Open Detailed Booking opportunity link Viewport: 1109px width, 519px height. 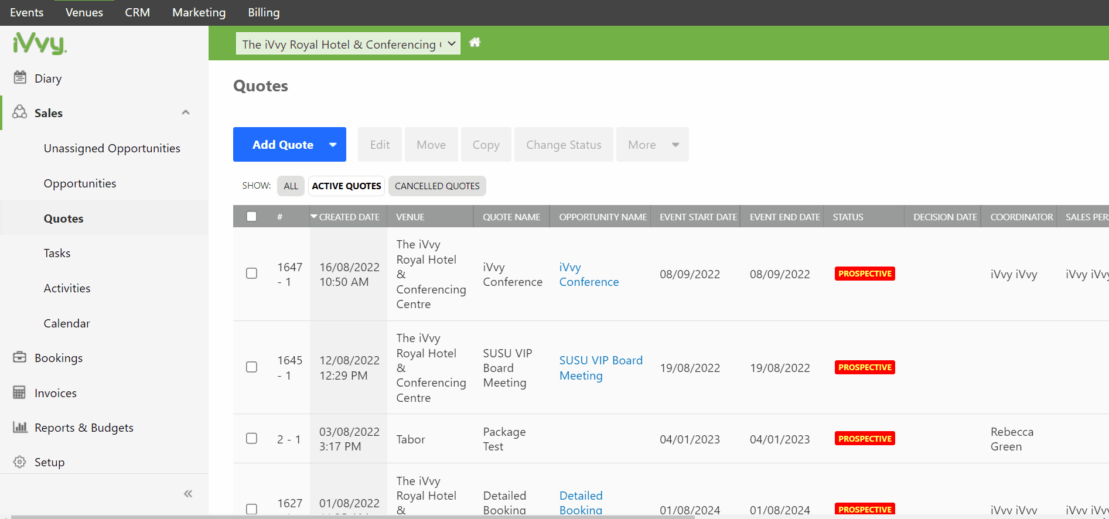581,503
